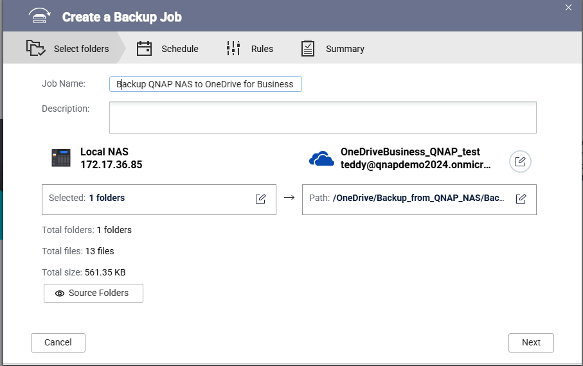
Task: Click the backup job header icon
Action: click(39, 17)
